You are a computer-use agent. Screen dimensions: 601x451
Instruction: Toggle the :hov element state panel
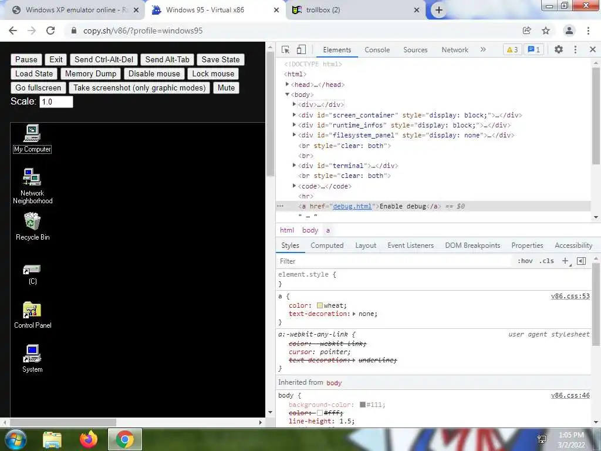point(525,261)
